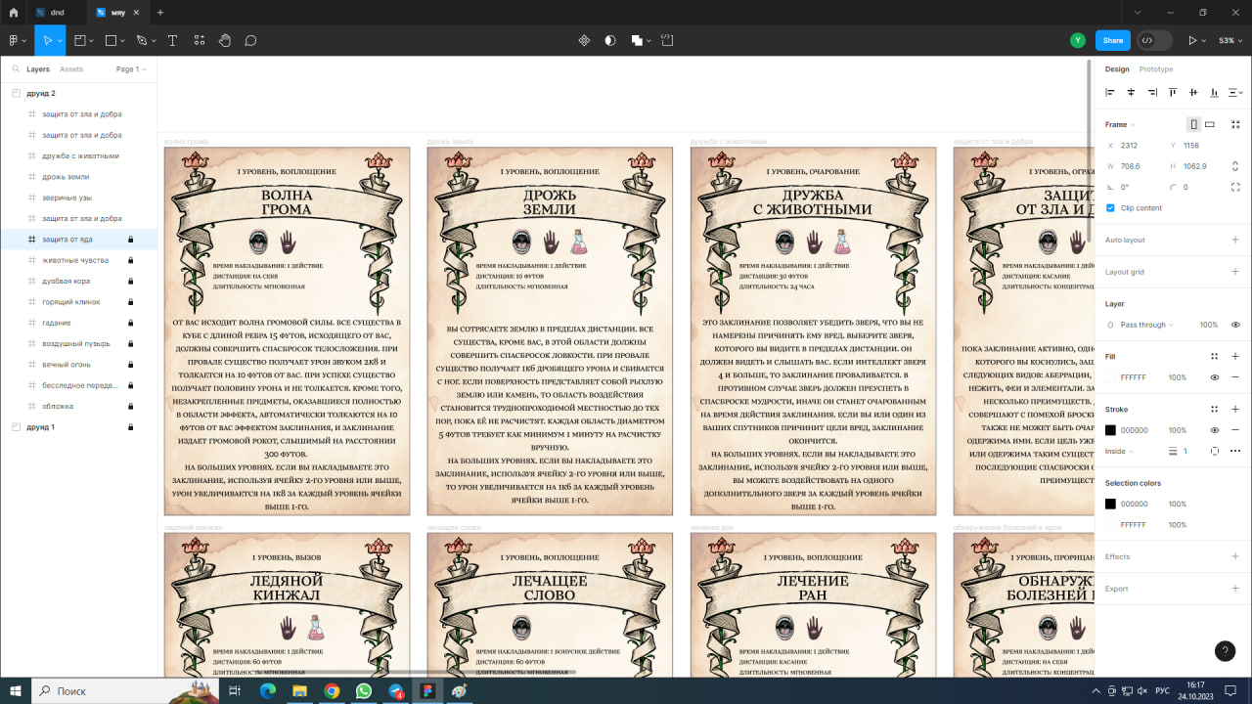The image size is (1252, 704).
Task: Switch to the Assets tab
Action: (71, 69)
